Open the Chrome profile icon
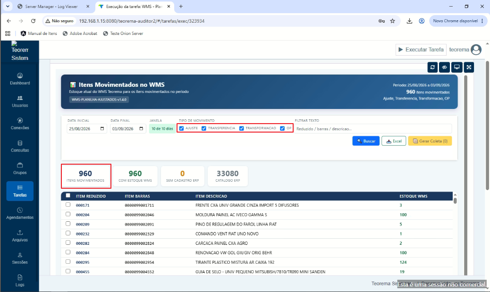The width and height of the screenshot is (490, 292). pos(422,21)
